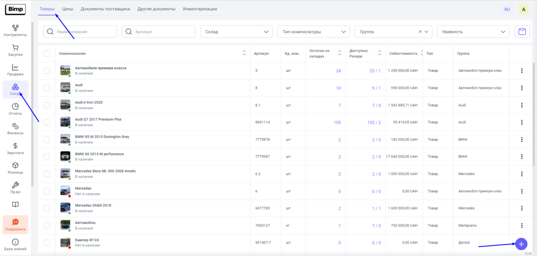Go to Продажи section
The width and height of the screenshot is (537, 256).
point(15,70)
